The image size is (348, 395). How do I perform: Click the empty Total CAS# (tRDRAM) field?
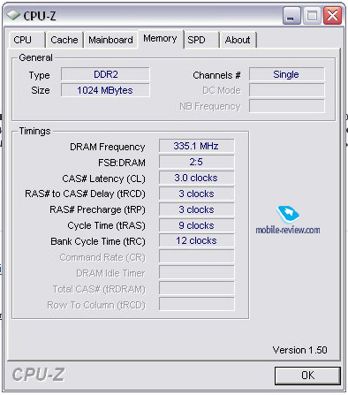[x=196, y=288]
